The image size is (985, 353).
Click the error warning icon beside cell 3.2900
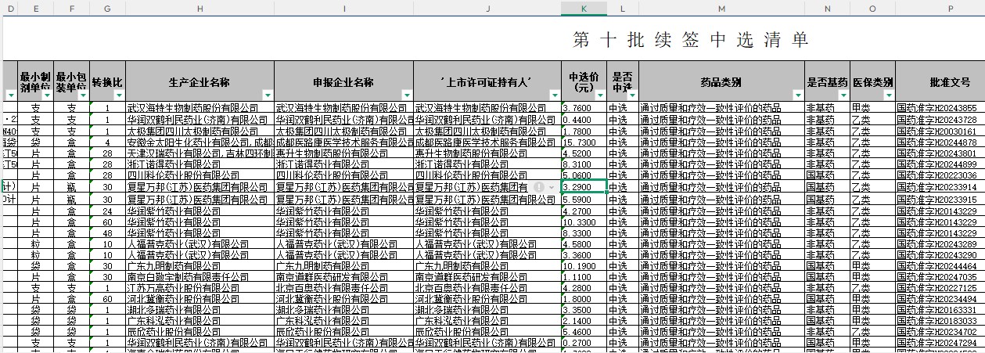(x=539, y=187)
